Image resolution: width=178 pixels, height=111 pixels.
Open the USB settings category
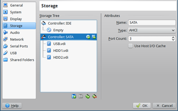[x=19, y=53]
